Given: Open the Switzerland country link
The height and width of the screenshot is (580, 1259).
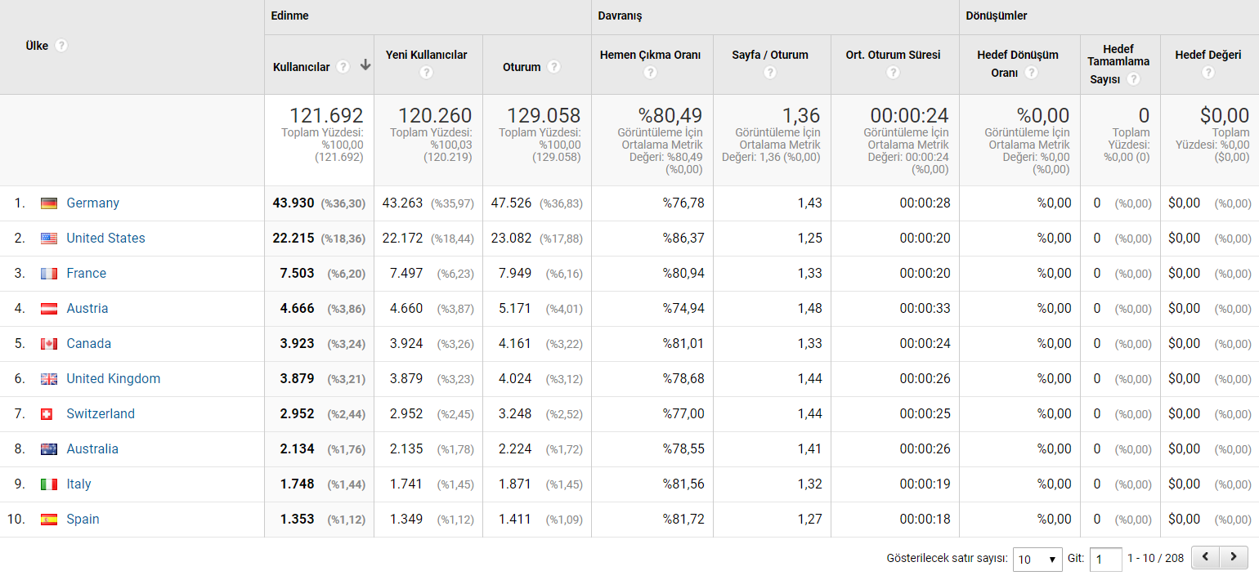Looking at the screenshot, I should [101, 414].
